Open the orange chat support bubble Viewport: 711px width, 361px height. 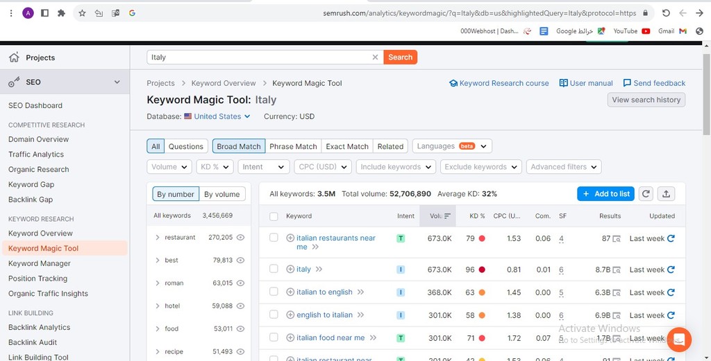pyautogui.click(x=679, y=340)
